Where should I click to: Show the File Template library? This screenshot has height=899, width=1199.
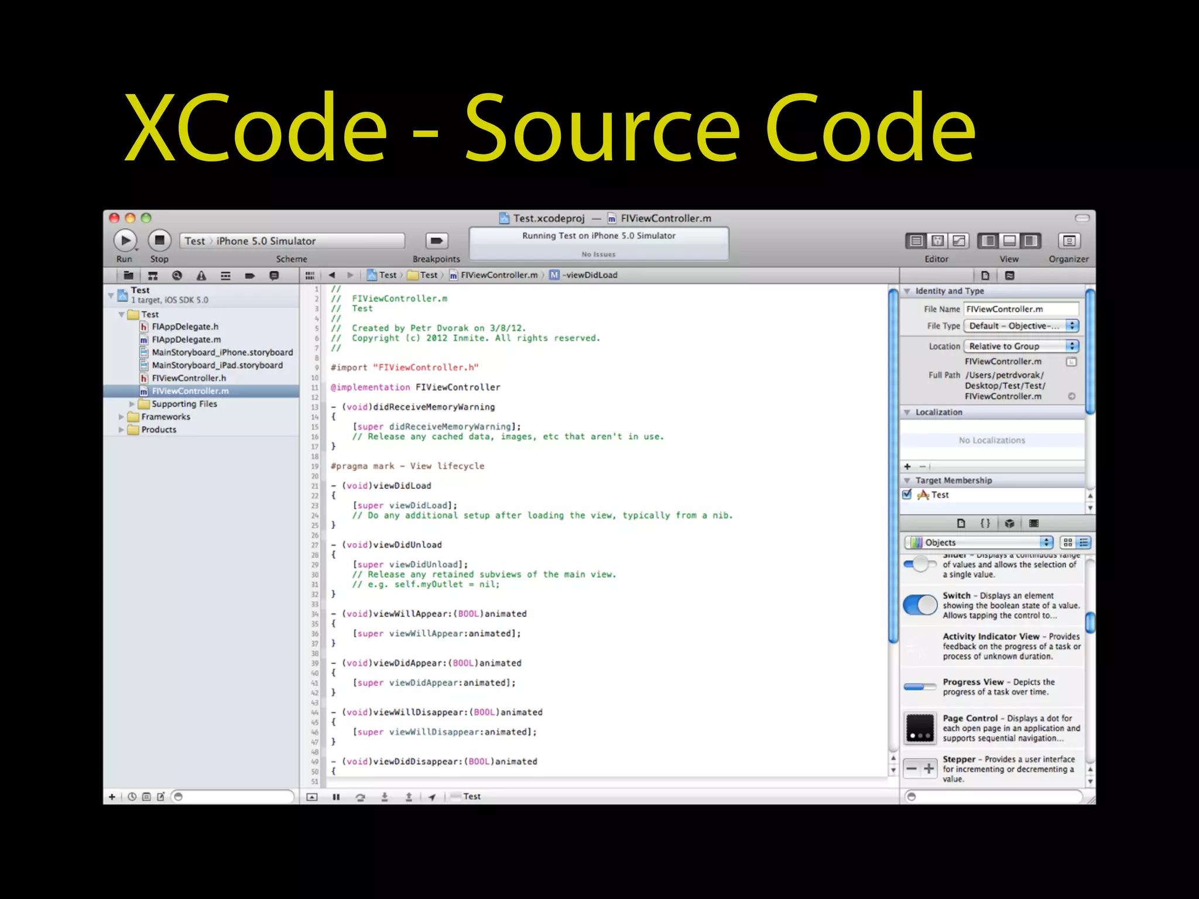[961, 523]
